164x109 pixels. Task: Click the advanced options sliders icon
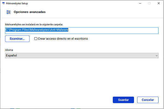point(8,12)
